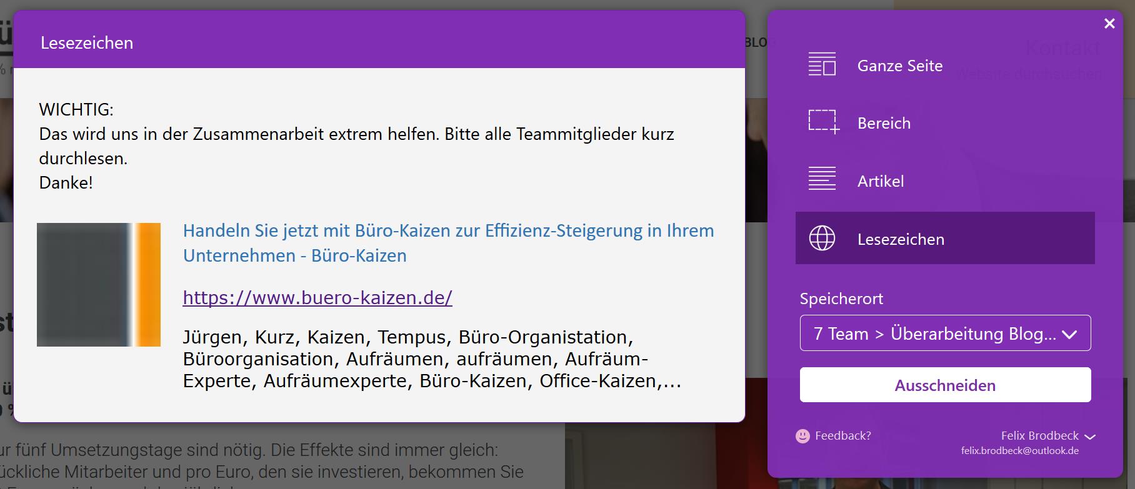Viewport: 1135px width, 489px height.
Task: Select the Lesezeichen mode label
Action: point(901,239)
